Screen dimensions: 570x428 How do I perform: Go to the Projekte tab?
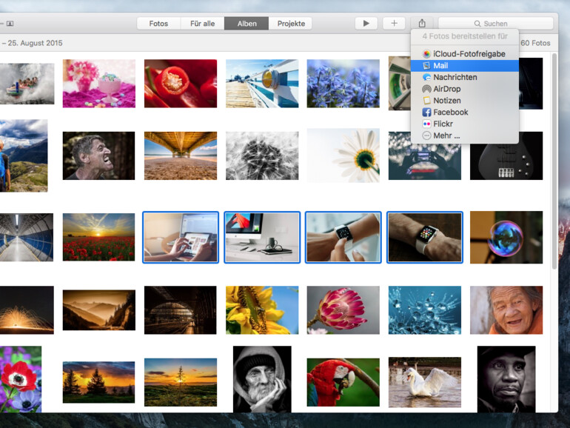290,24
